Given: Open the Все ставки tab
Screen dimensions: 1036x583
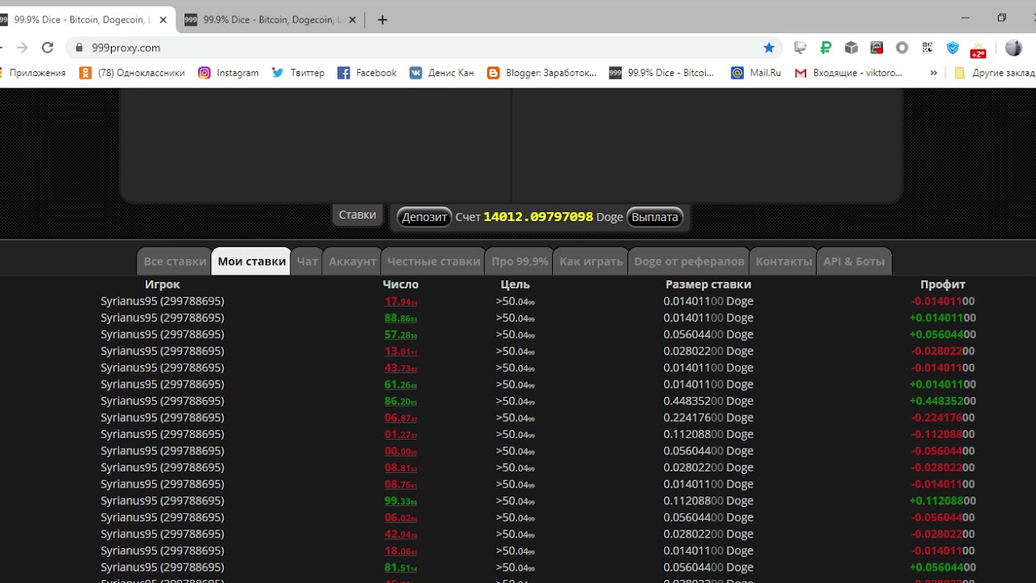Looking at the screenshot, I should tap(175, 262).
